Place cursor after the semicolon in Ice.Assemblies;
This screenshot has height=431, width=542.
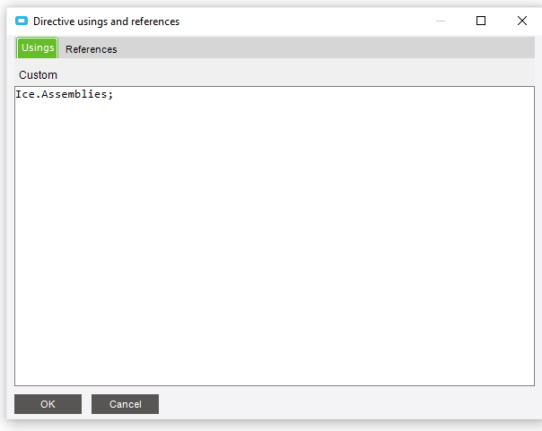(x=114, y=94)
